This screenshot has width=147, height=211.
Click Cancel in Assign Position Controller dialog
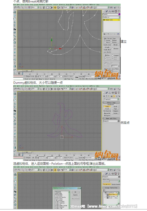coord(75,195)
